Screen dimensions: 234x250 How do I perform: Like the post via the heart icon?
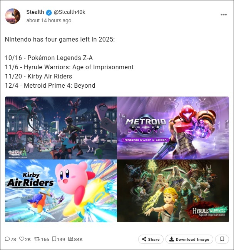tap(22, 239)
